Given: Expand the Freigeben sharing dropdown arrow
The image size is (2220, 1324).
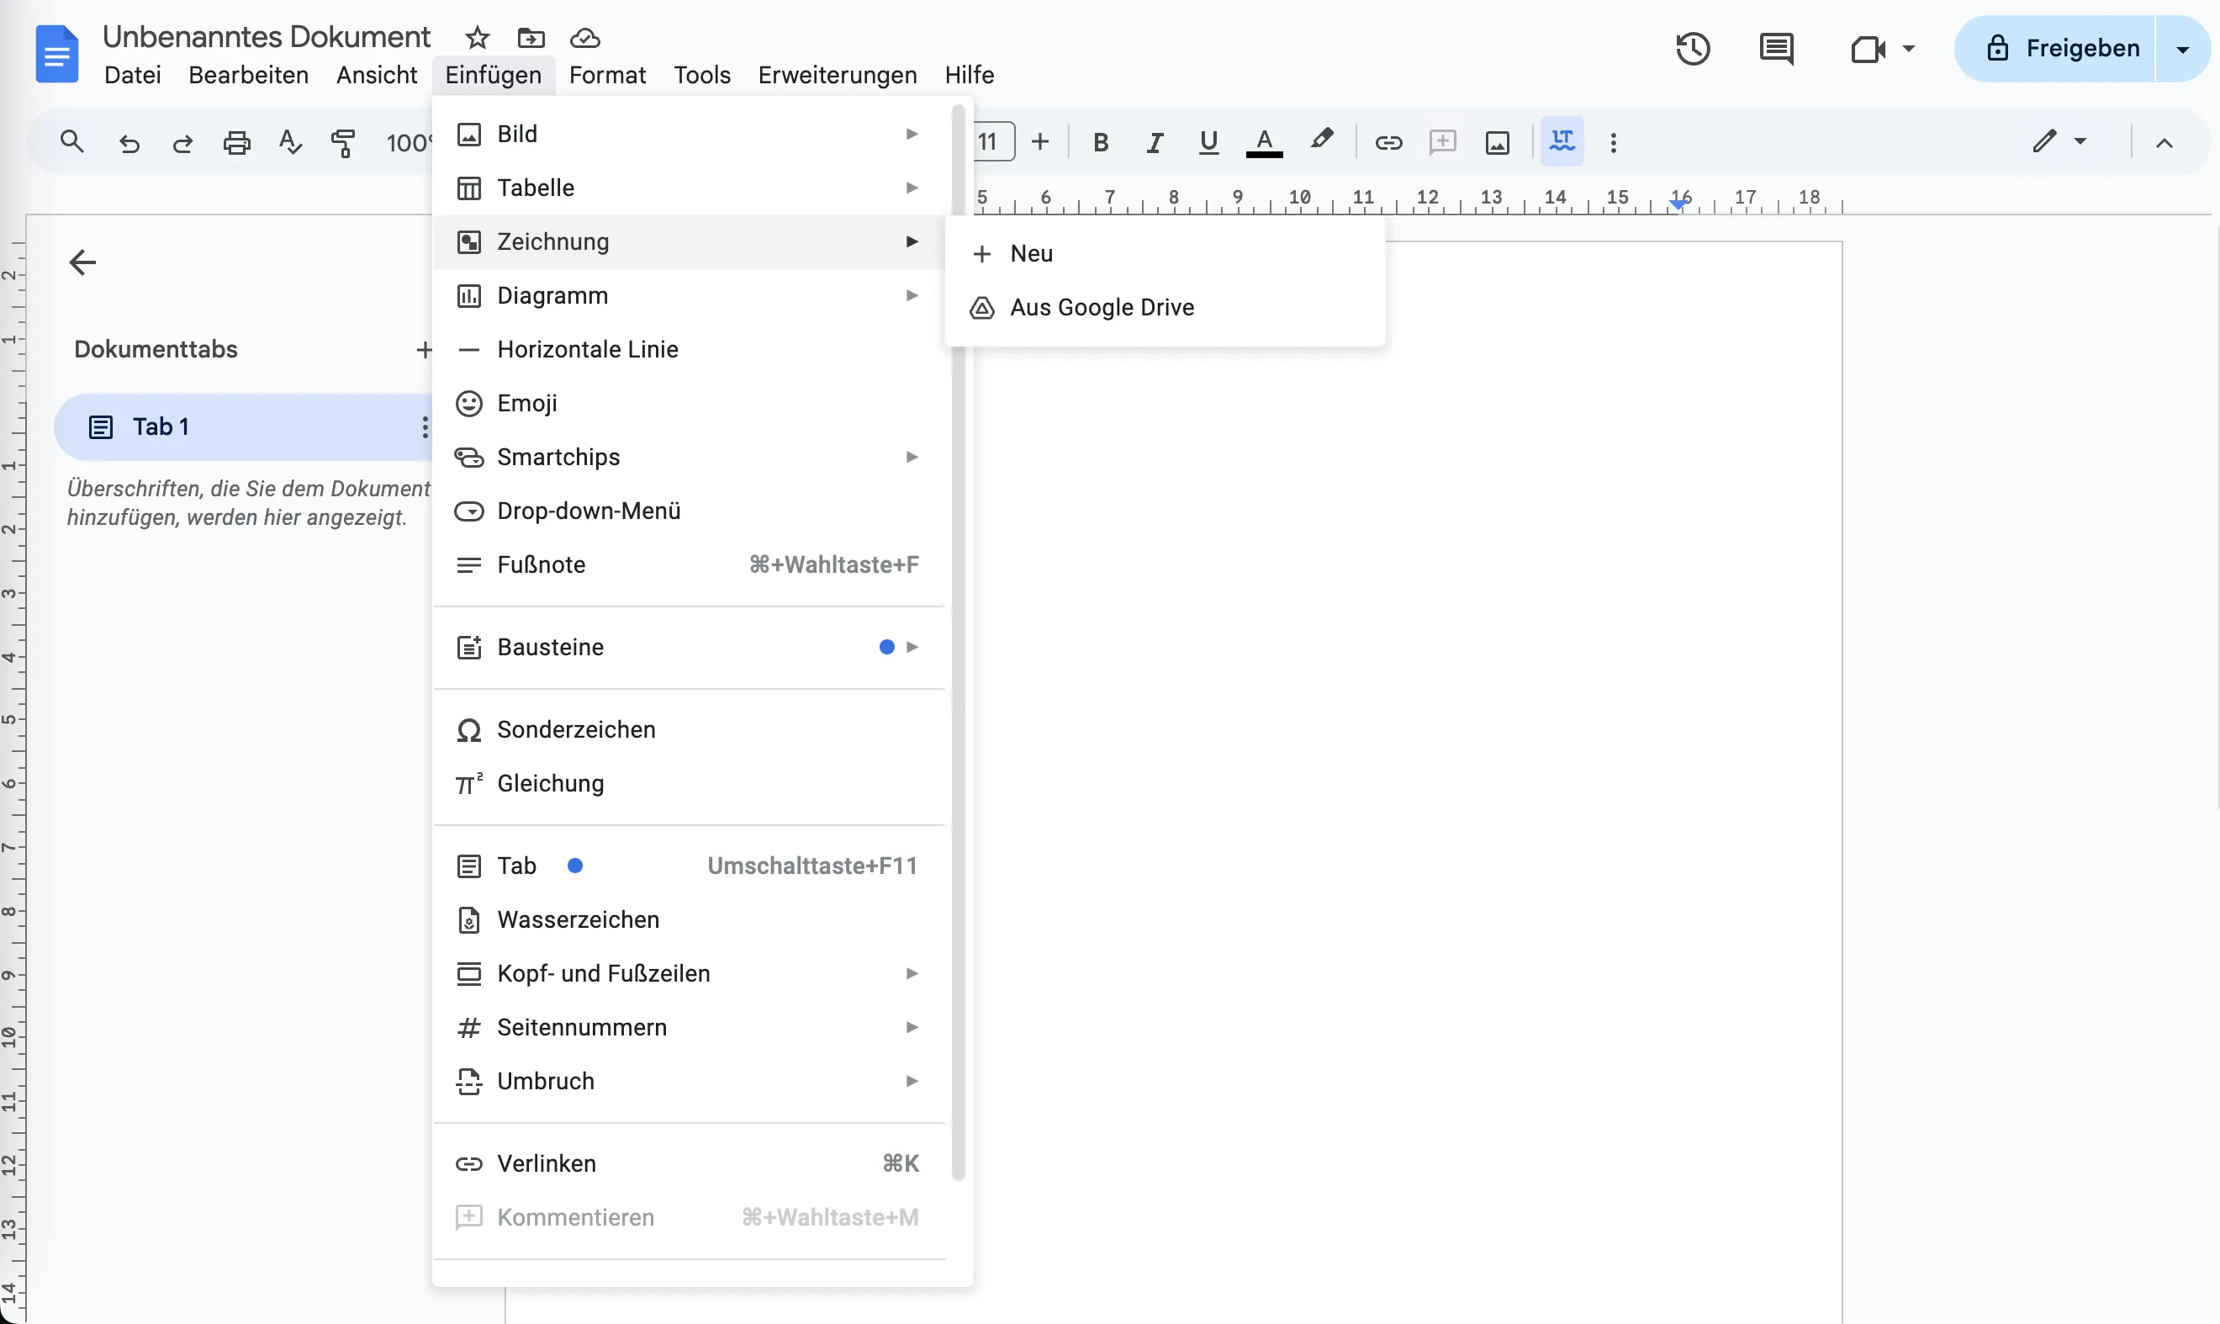Looking at the screenshot, I should [2182, 48].
